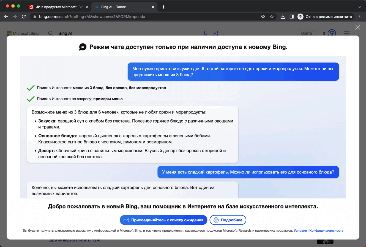366x247 pixels.
Task: Open visual search camera icon
Action: click(215, 33)
